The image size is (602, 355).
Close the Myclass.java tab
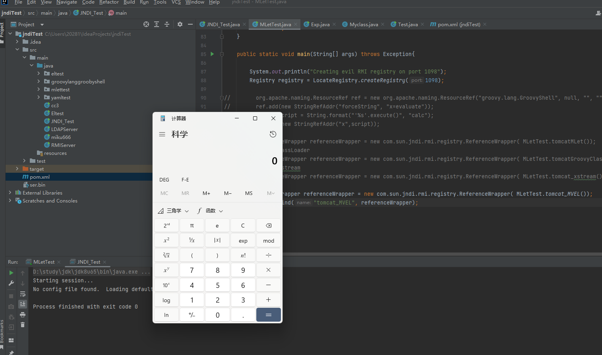[383, 24]
